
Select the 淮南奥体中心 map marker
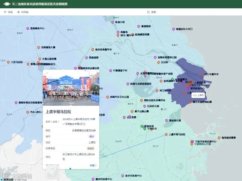(28, 29)
